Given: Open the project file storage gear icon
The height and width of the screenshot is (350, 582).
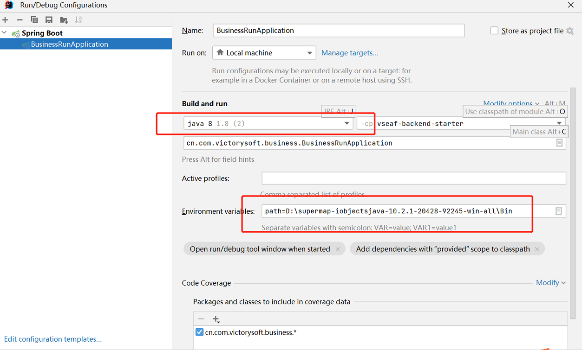Looking at the screenshot, I should point(570,31).
